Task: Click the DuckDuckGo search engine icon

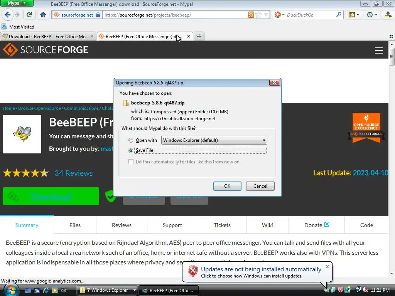Action: tap(278, 15)
